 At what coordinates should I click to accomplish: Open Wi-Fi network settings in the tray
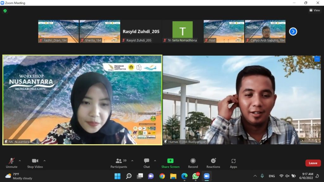281,176
